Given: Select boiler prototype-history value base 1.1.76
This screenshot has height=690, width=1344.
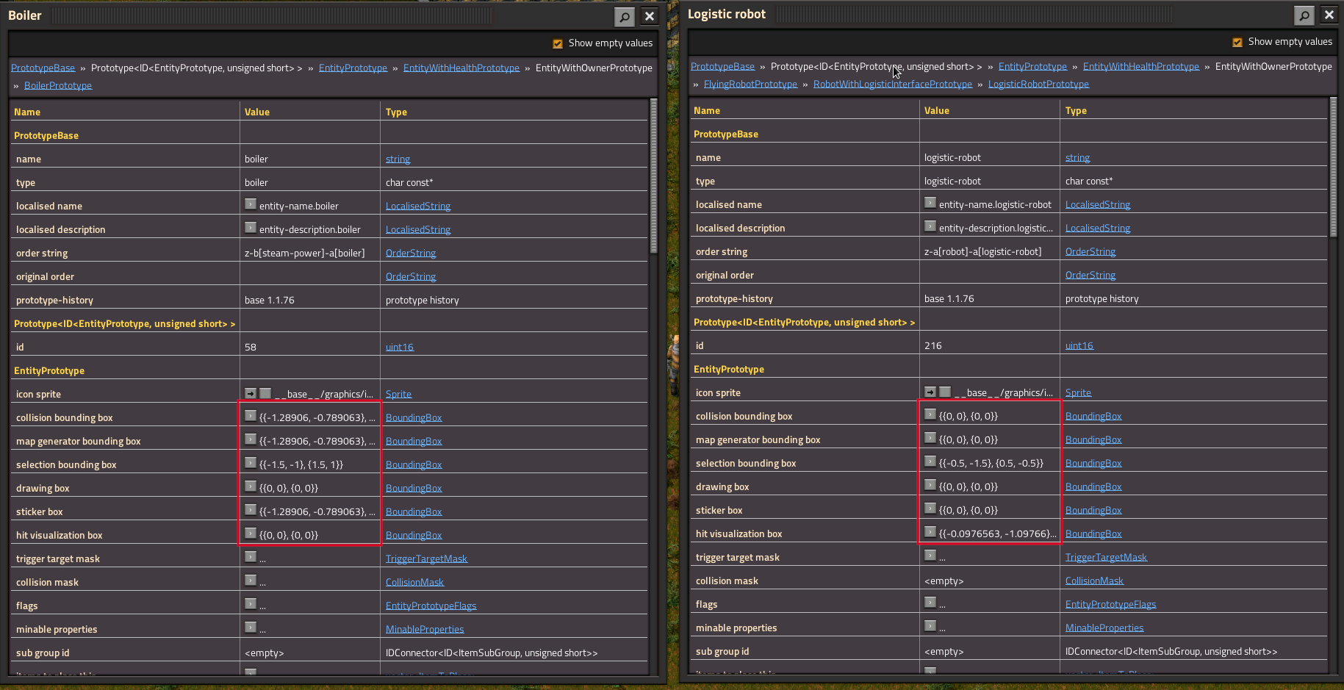Looking at the screenshot, I should [269, 300].
